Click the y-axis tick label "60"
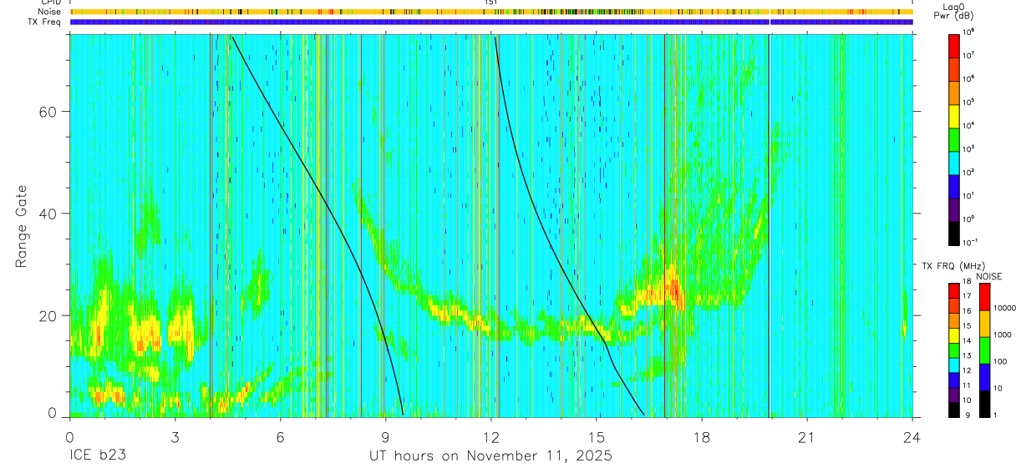Image resolution: width=1026 pixels, height=473 pixels. coord(47,112)
